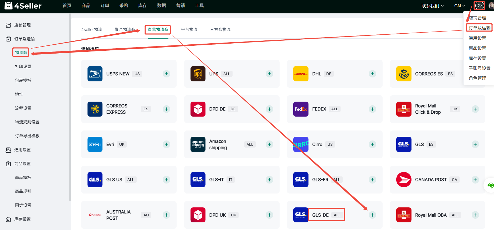Switch to the 平台物流 tab
This screenshot has height=230, width=494.
tap(189, 29)
